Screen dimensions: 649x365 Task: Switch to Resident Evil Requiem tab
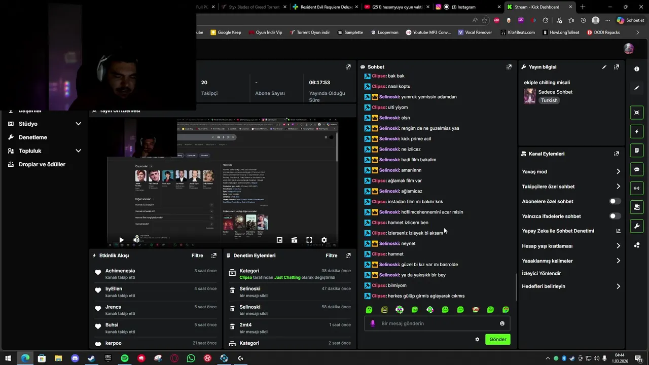pos(326,7)
